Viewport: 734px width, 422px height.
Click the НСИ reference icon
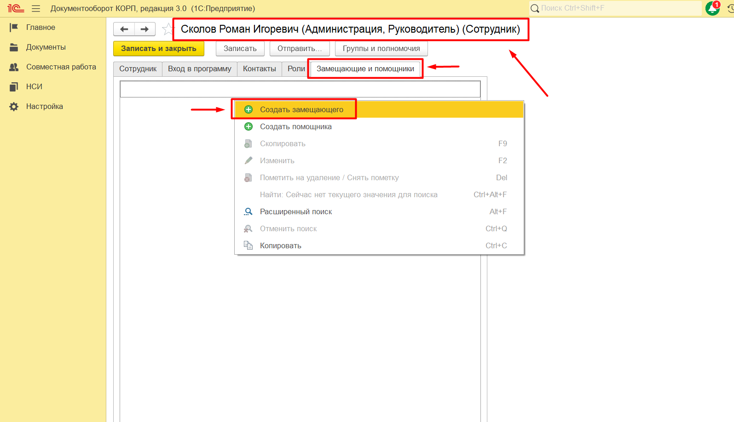[x=14, y=87]
